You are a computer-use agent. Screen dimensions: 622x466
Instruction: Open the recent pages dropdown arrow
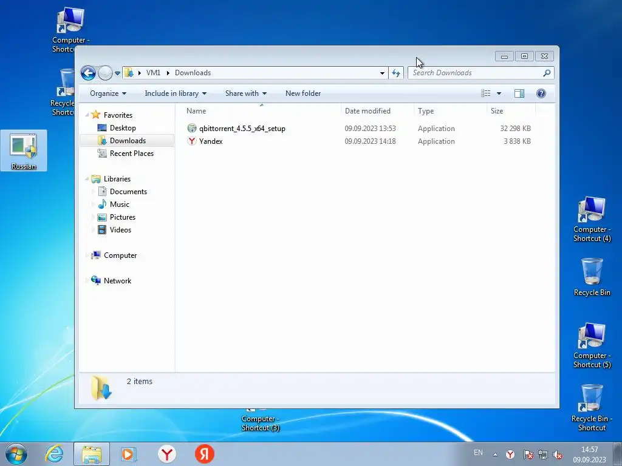(117, 73)
